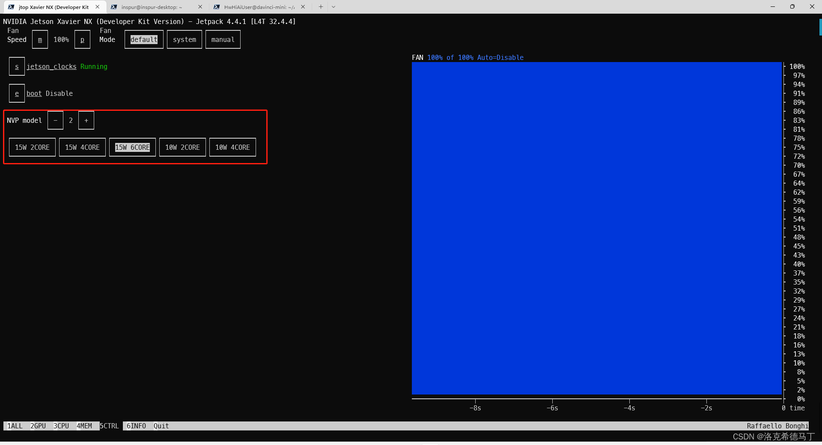
Task: Click the Raffaello Bonghi author text
Action: click(x=777, y=426)
